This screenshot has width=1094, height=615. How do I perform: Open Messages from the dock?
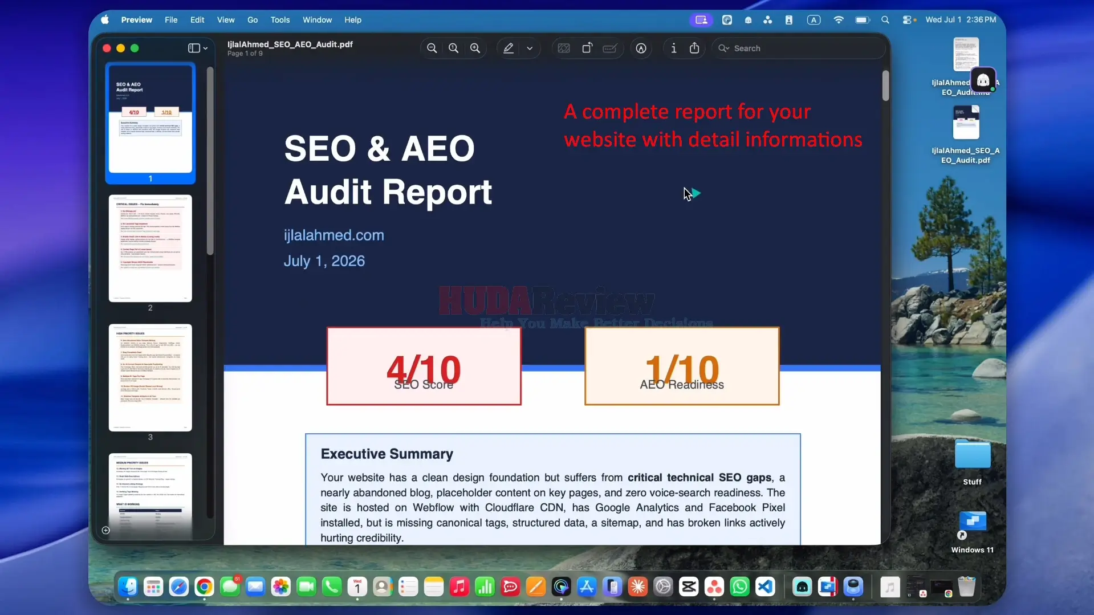point(230,587)
